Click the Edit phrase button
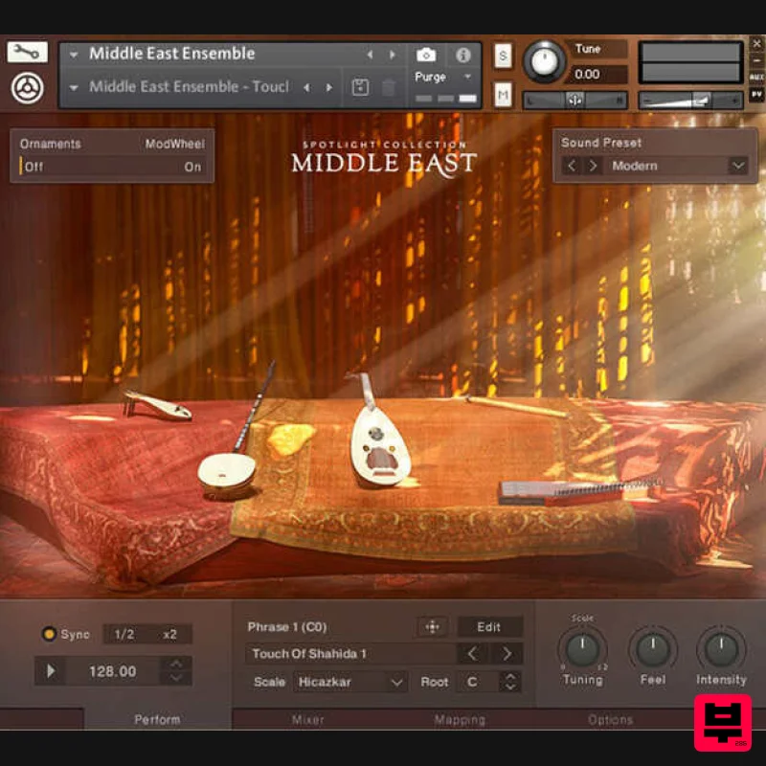 (489, 627)
